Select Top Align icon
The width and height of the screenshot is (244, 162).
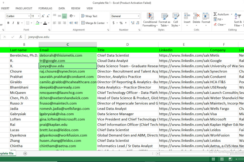[x=54, y=16]
